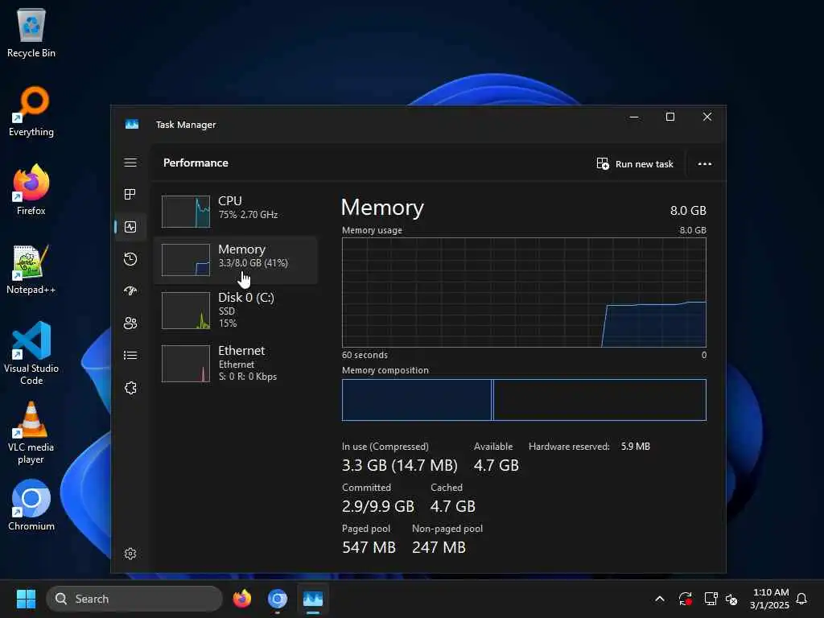This screenshot has width=824, height=618.
Task: Open the notifications bell icon
Action: 802,599
